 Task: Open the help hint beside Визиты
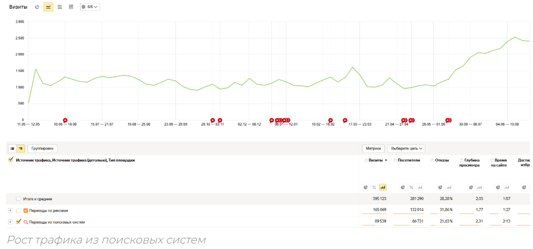[366, 160]
